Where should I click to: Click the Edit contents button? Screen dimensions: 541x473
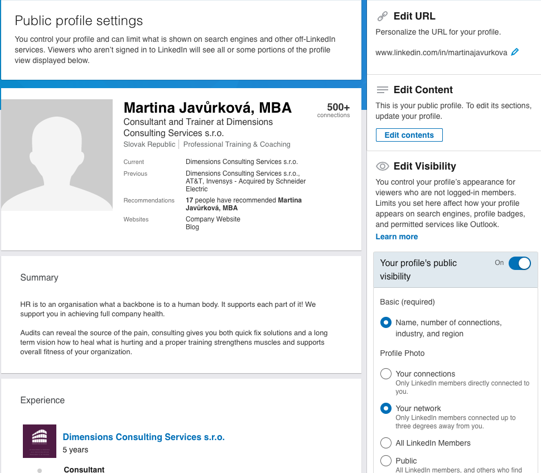(x=409, y=135)
